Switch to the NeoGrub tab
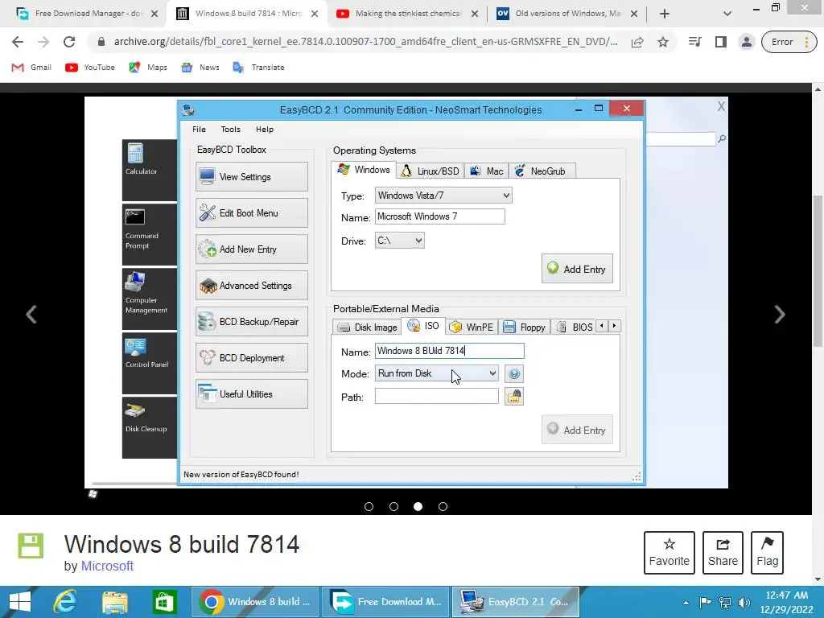Image resolution: width=824 pixels, height=618 pixels. pos(542,171)
